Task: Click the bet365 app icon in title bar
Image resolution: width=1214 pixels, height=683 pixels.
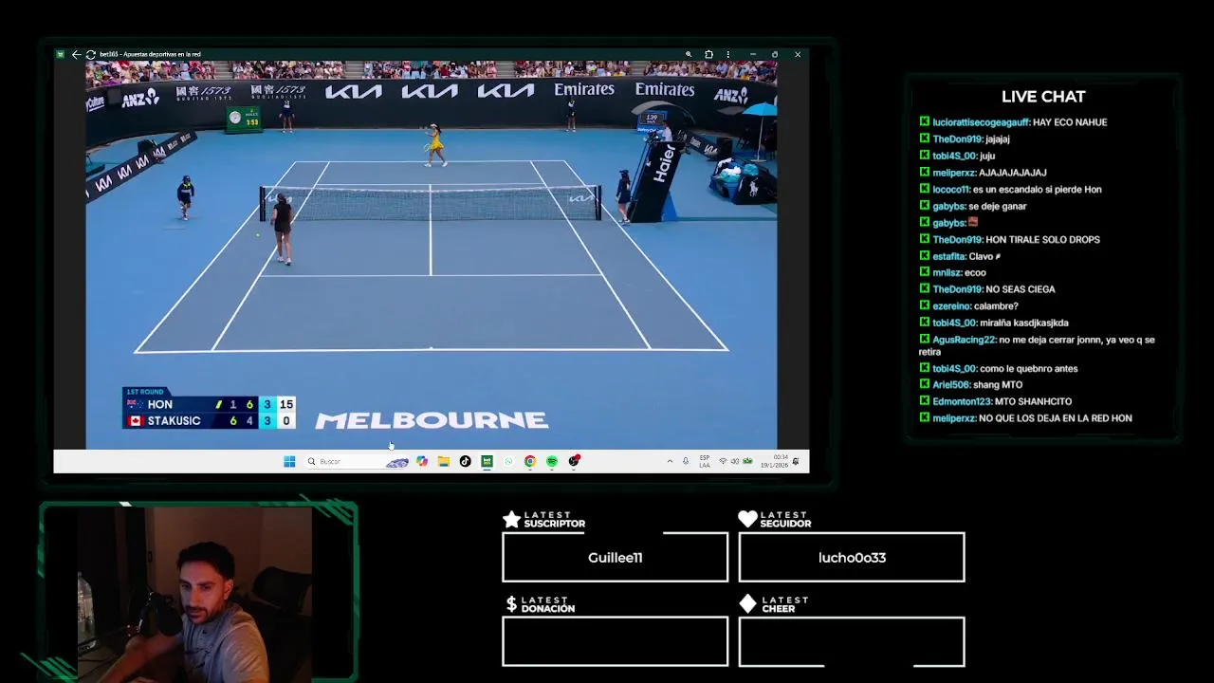Action: tap(61, 54)
